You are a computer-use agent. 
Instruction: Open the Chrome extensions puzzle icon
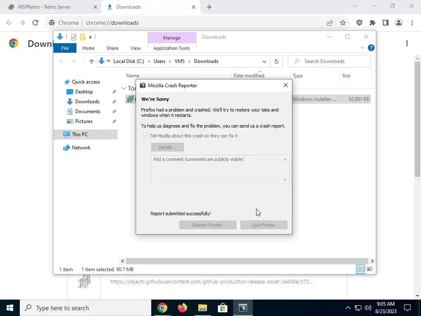click(372, 23)
